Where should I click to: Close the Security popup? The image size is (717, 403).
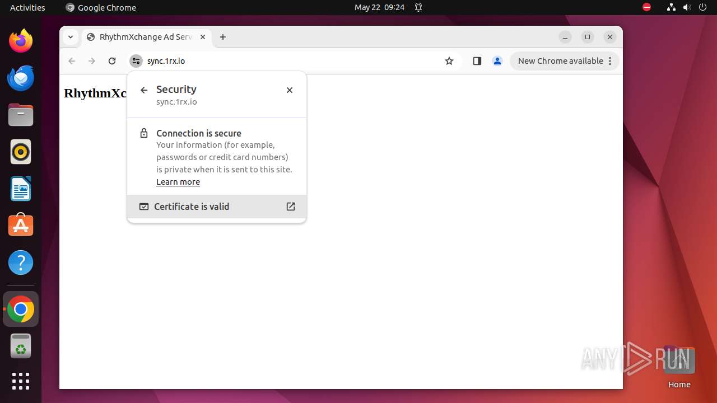click(290, 90)
